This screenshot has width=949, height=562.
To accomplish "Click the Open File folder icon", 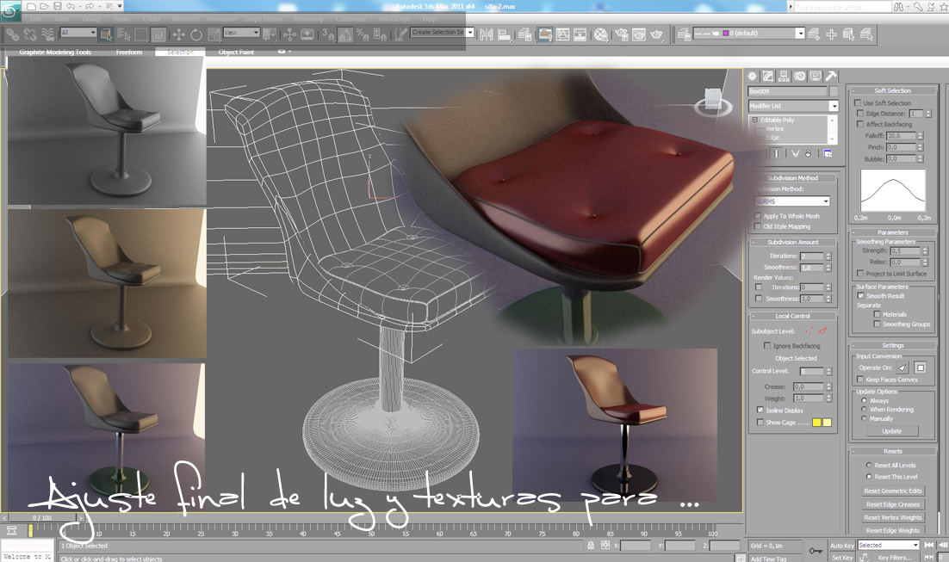I will [x=44, y=6].
